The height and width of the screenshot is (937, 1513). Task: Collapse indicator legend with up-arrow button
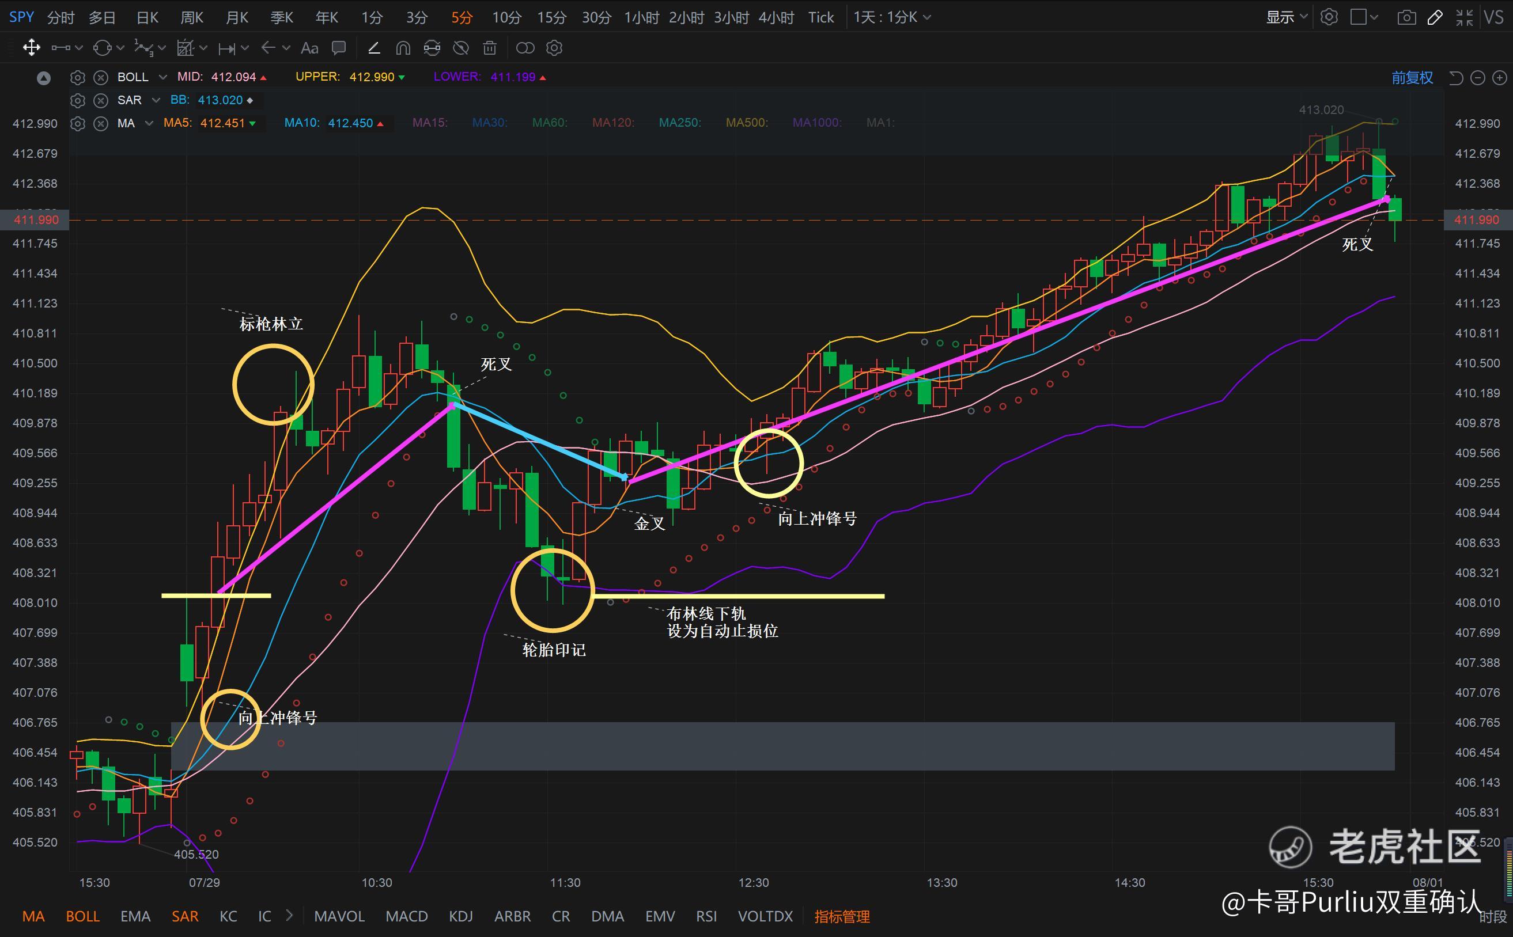click(43, 78)
